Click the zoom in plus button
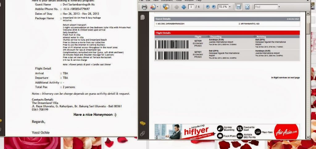Screen dimensions: 316x149 214,7
